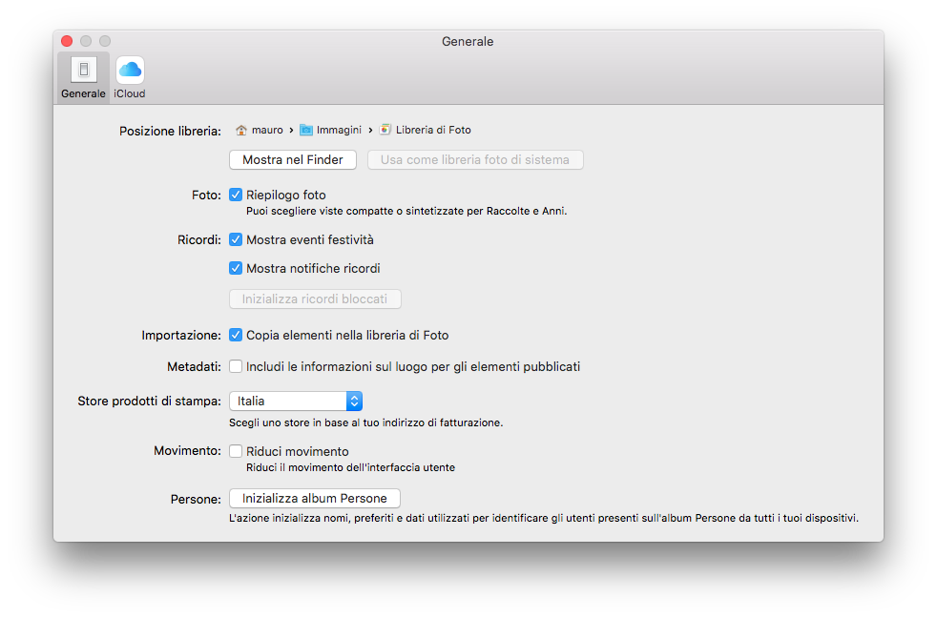Click Usa come libreria foto di sistema
Screen dimensions: 937x618
point(475,160)
